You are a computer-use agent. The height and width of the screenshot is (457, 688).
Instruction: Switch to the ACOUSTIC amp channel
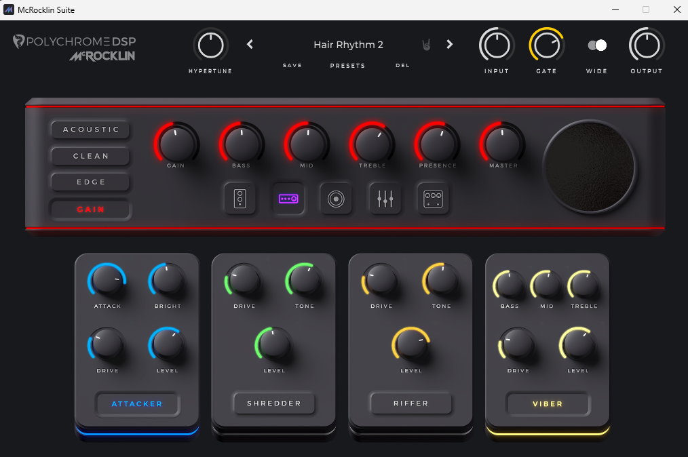click(91, 130)
